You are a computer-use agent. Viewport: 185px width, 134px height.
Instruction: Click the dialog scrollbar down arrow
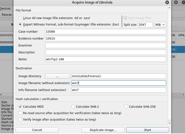(170, 123)
